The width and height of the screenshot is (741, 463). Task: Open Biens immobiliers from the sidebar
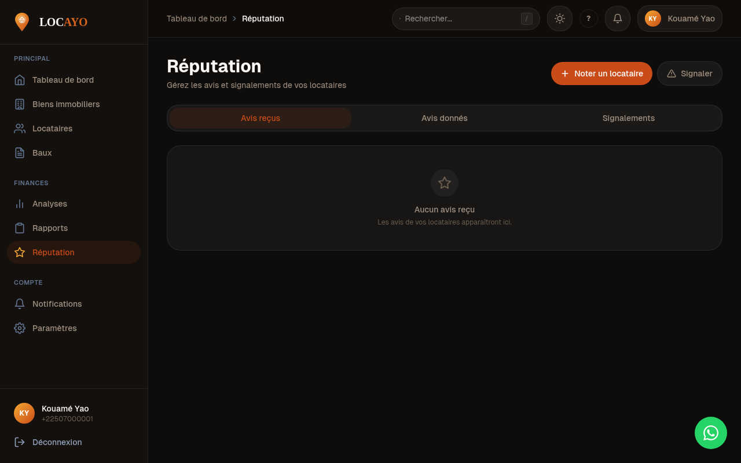coord(66,104)
